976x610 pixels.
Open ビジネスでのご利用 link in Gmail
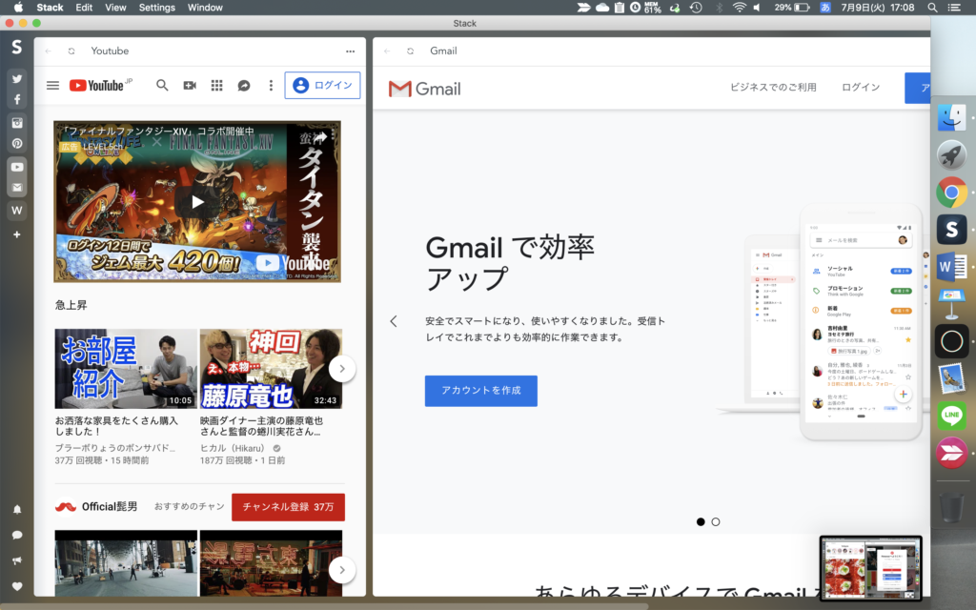773,87
